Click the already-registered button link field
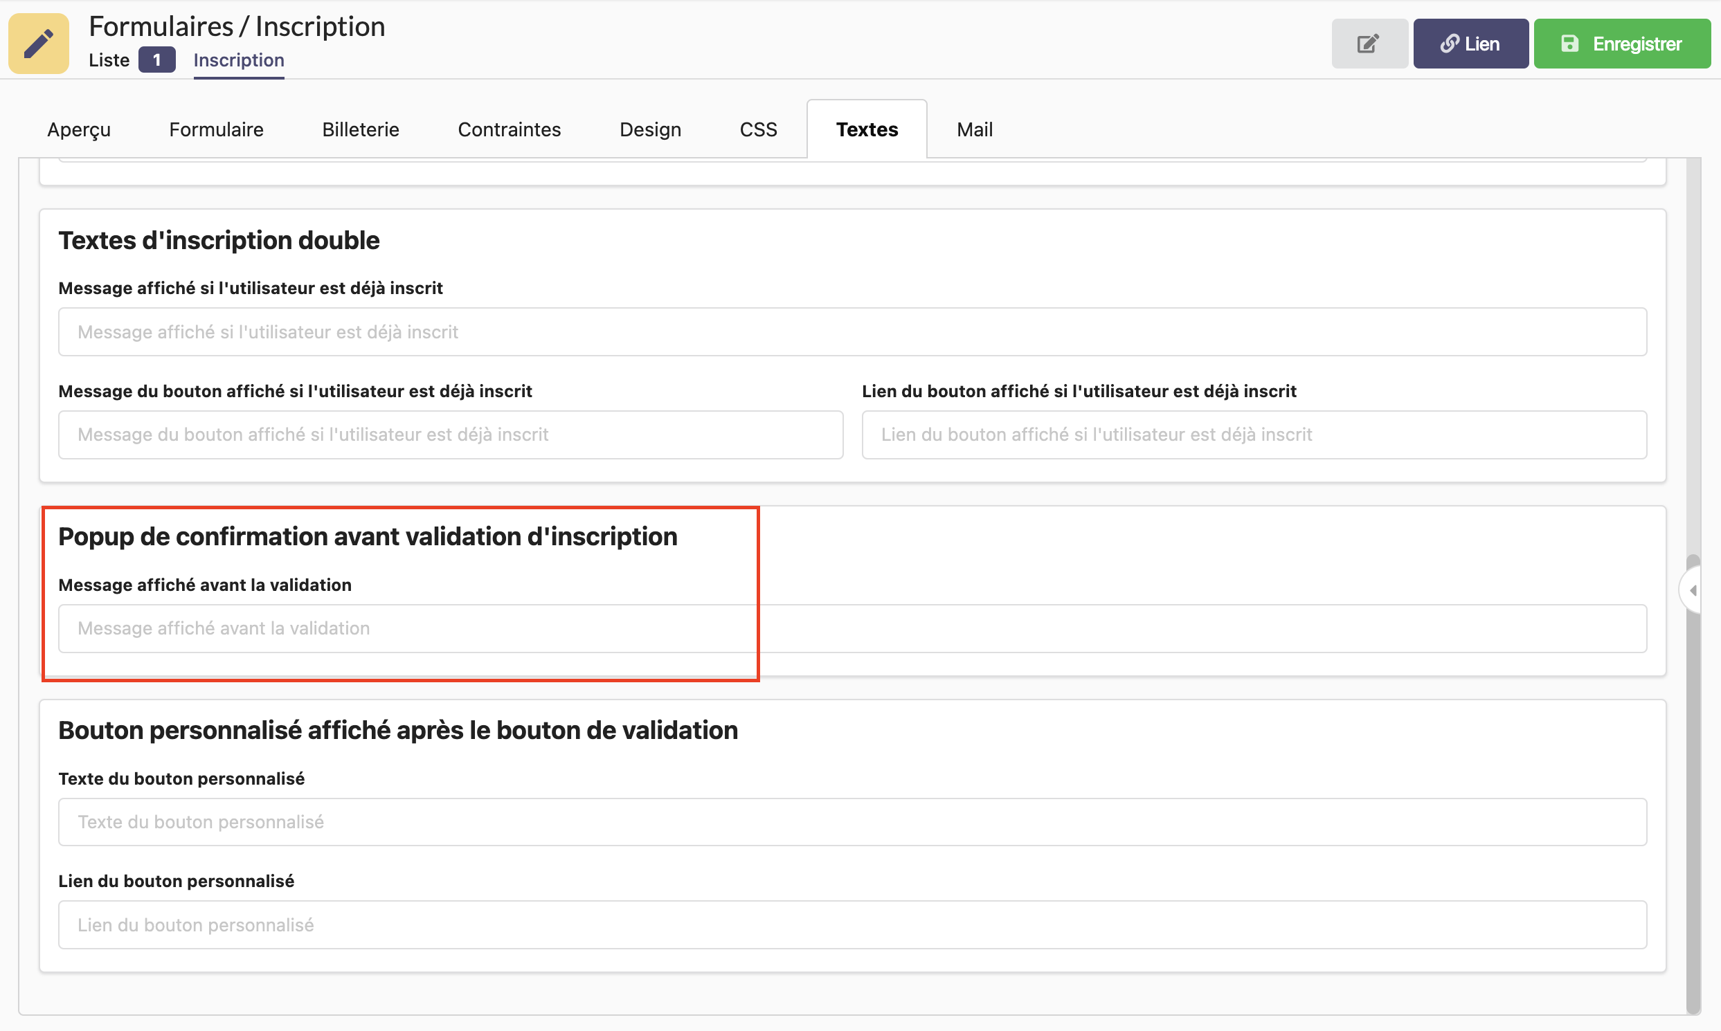 1253,435
